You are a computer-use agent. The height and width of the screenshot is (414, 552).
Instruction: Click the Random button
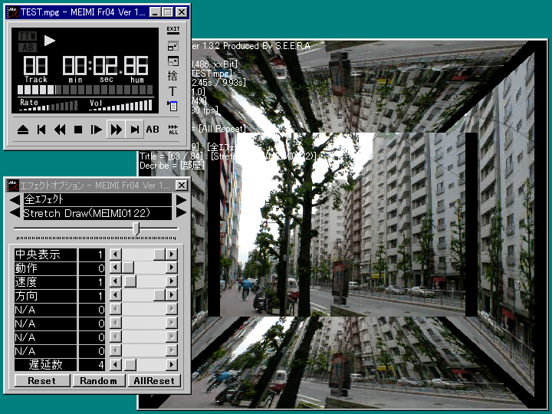pos(98,380)
